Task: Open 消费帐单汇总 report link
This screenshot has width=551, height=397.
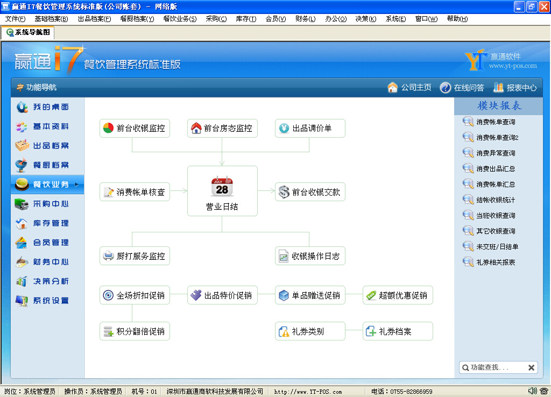Action: [496, 184]
